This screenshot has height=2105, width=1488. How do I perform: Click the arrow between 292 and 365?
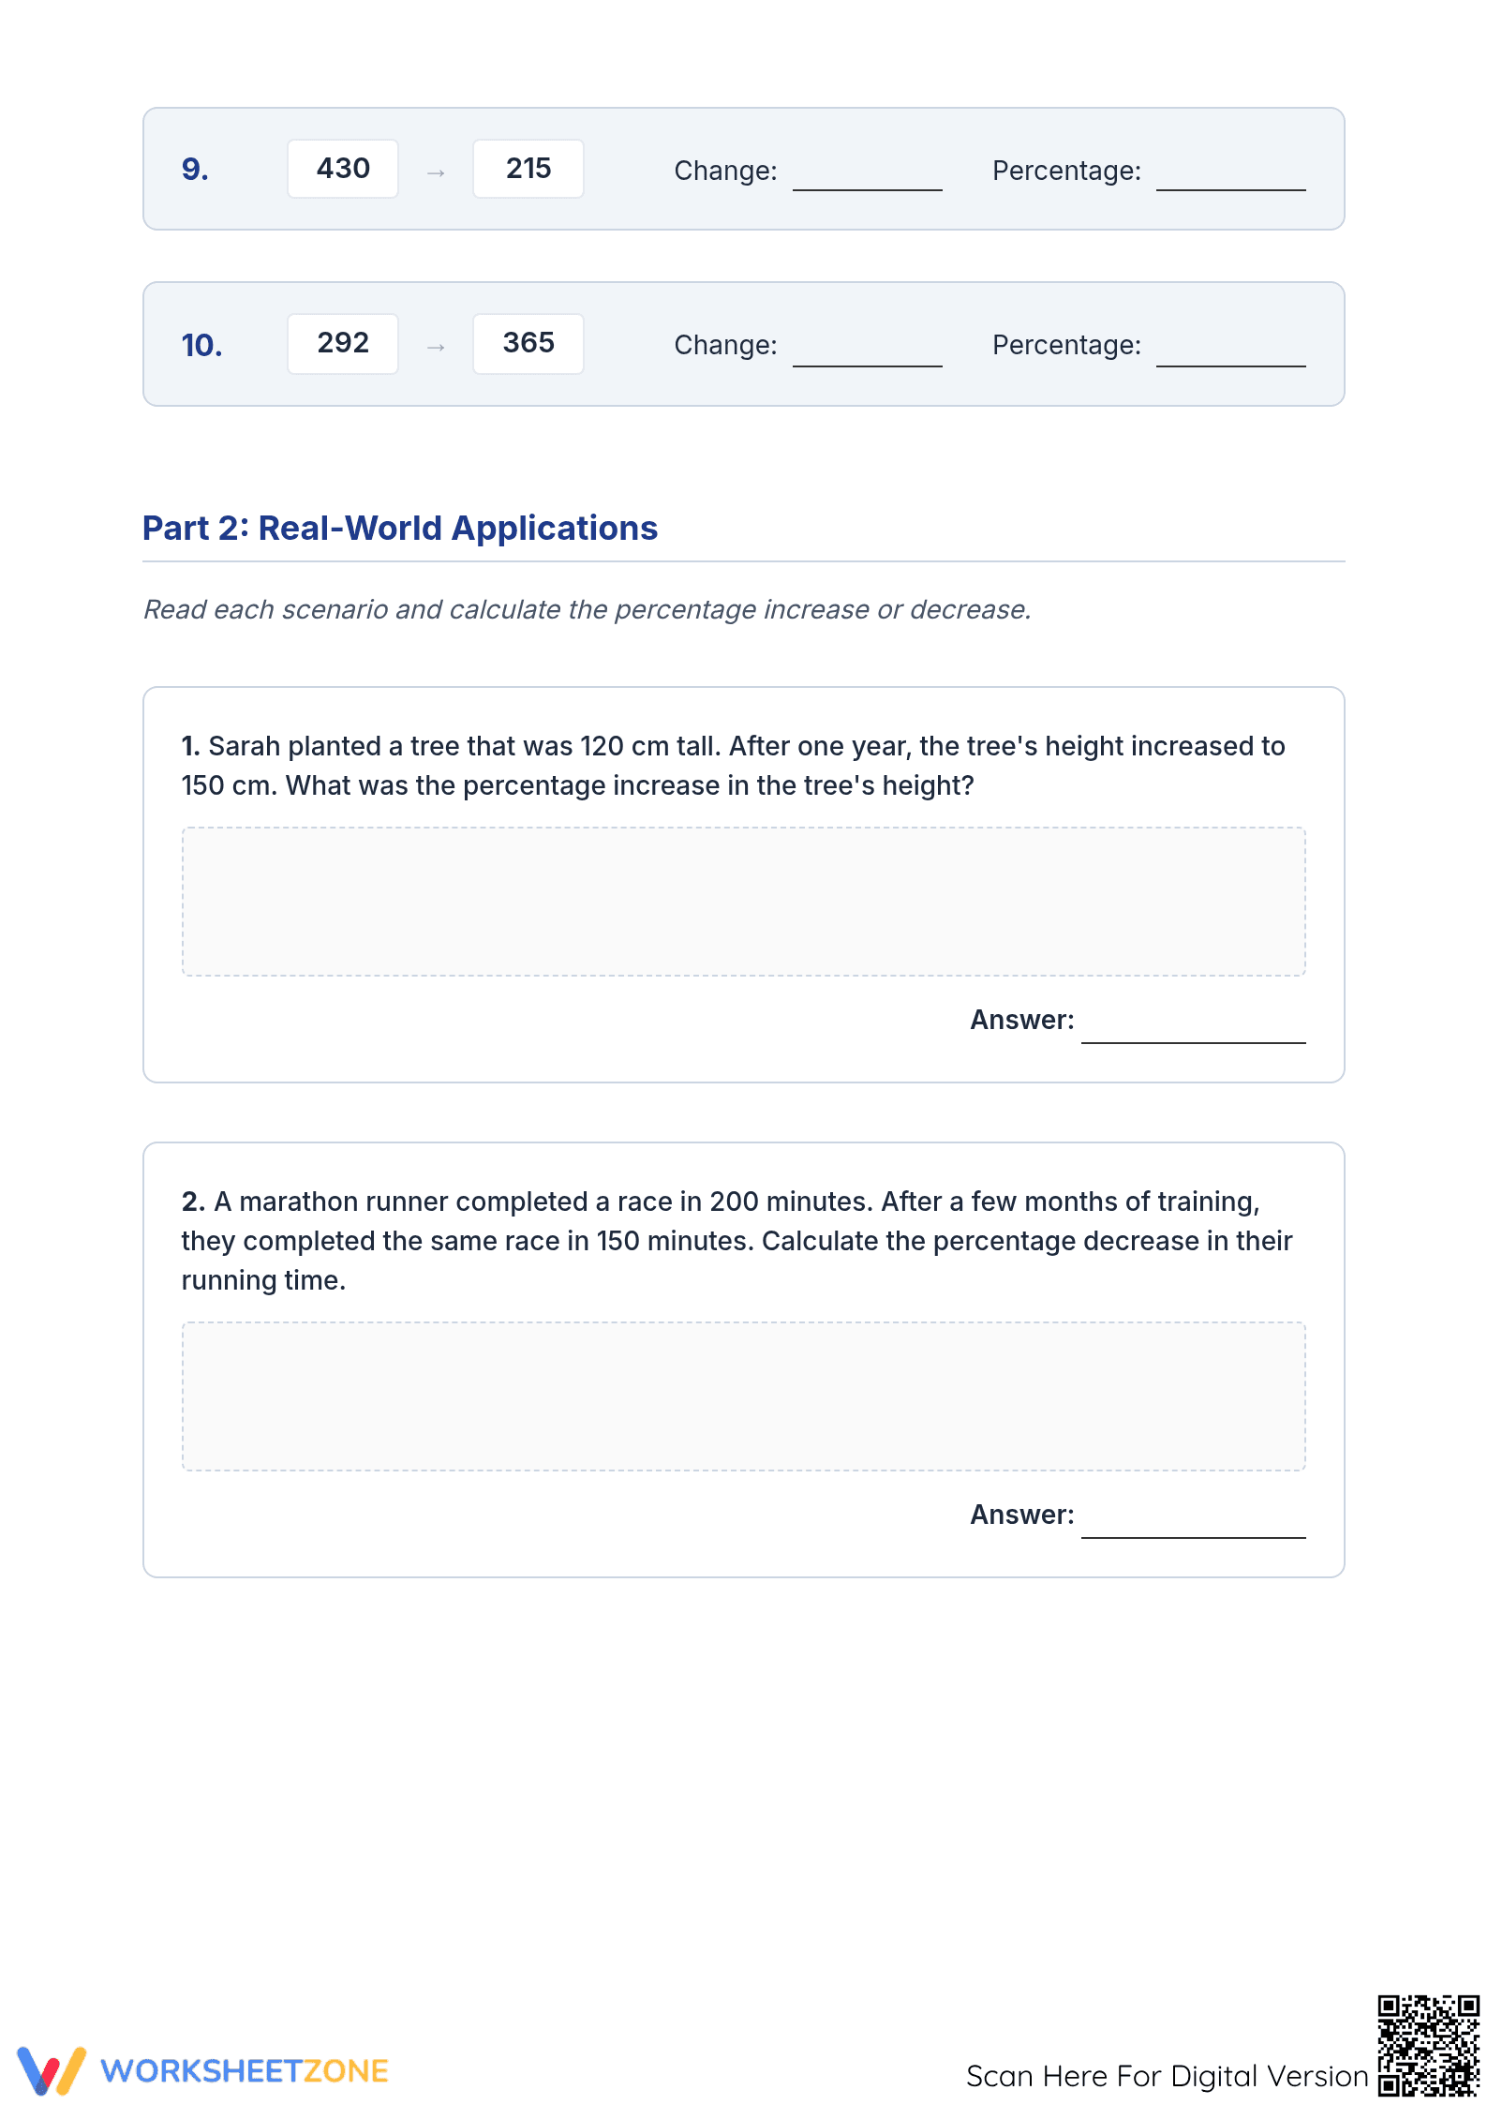[x=436, y=347]
